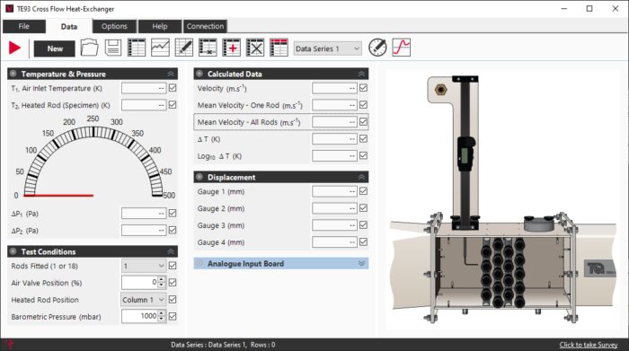The width and height of the screenshot is (629, 351).
Task: Click the red Start recording play icon
Action: [15, 48]
